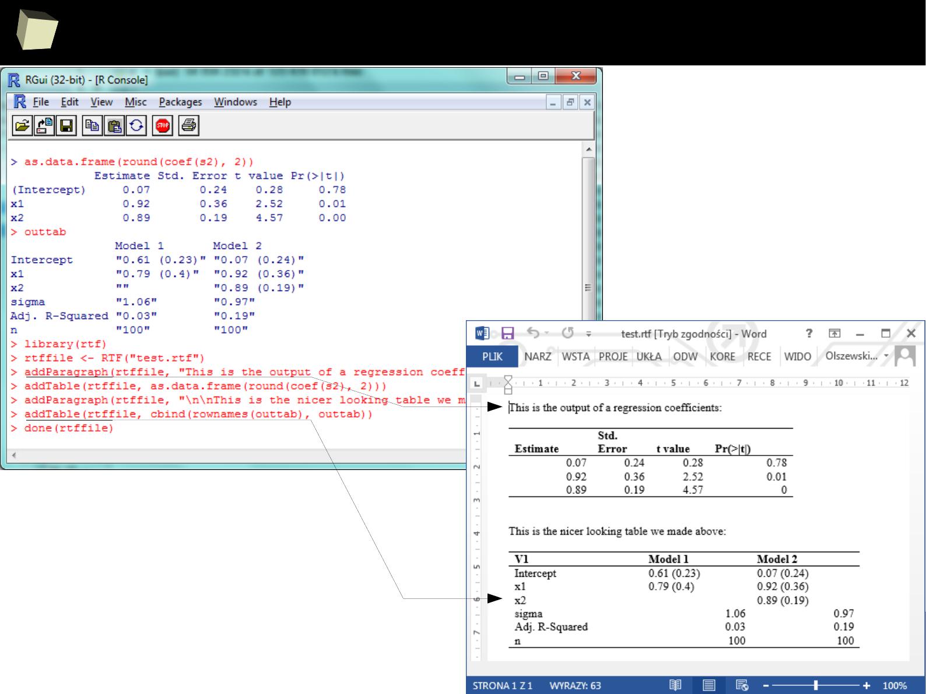Click the Save icon in Word quick access

508,334
